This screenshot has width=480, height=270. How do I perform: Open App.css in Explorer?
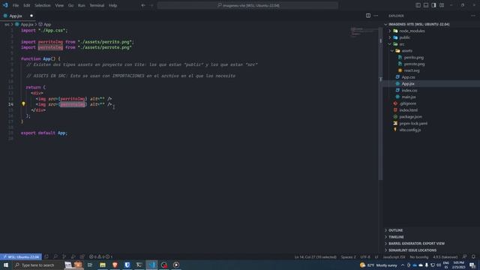[408, 77]
